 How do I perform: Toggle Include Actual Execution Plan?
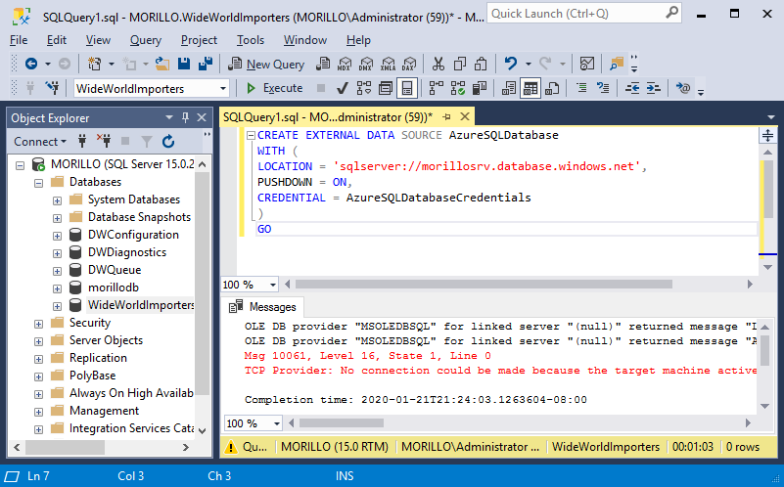(x=436, y=88)
